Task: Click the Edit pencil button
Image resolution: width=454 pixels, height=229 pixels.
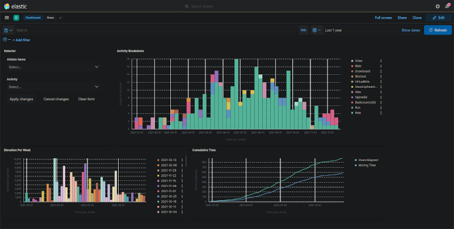Action: point(438,18)
